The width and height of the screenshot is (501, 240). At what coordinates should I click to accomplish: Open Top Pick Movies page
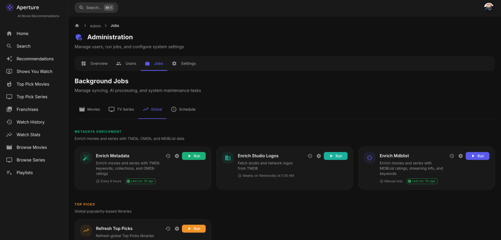tap(34, 84)
